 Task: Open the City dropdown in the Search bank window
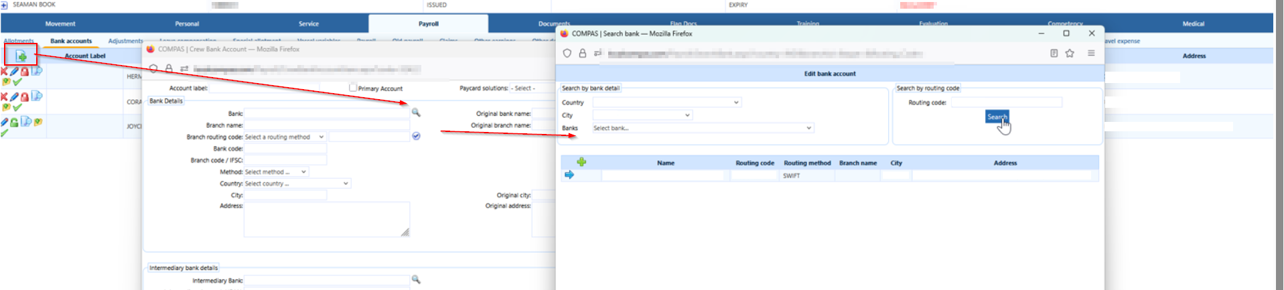click(642, 115)
